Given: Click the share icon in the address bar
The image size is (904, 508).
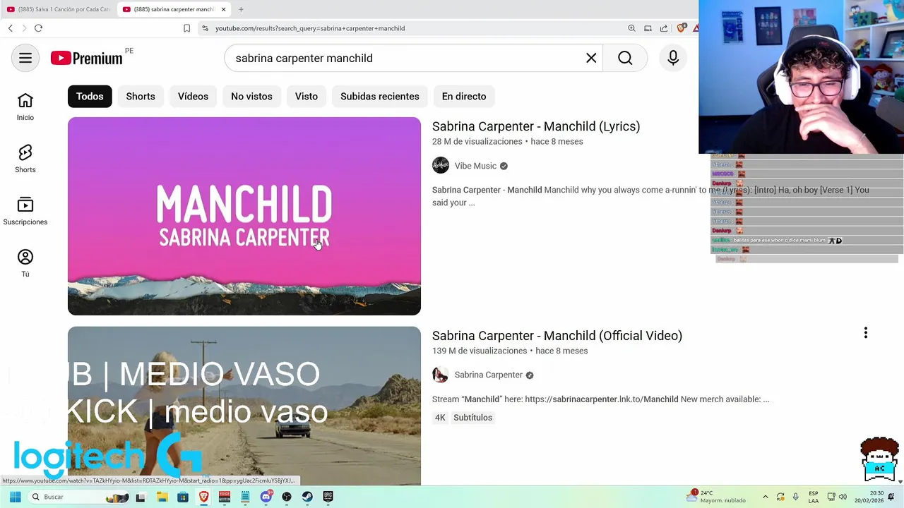Looking at the screenshot, I should 664,28.
